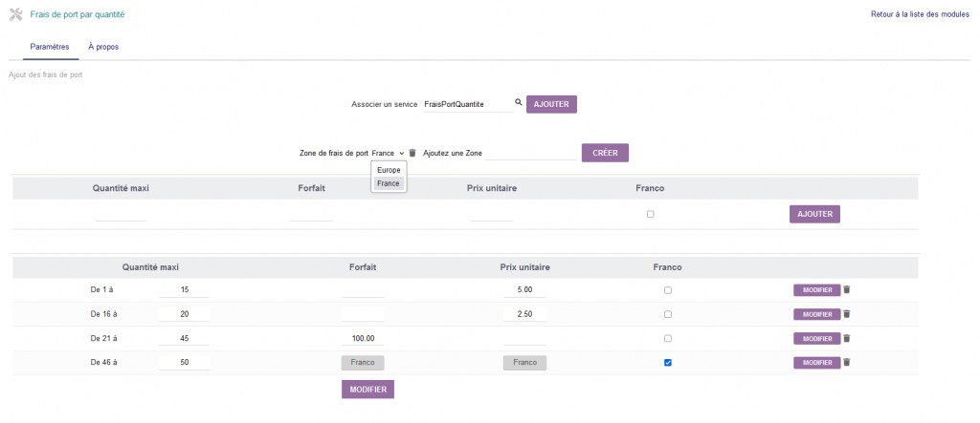Delete the 'De 46 à 50' row
Viewport: 980px width, 423px height.
coord(846,362)
